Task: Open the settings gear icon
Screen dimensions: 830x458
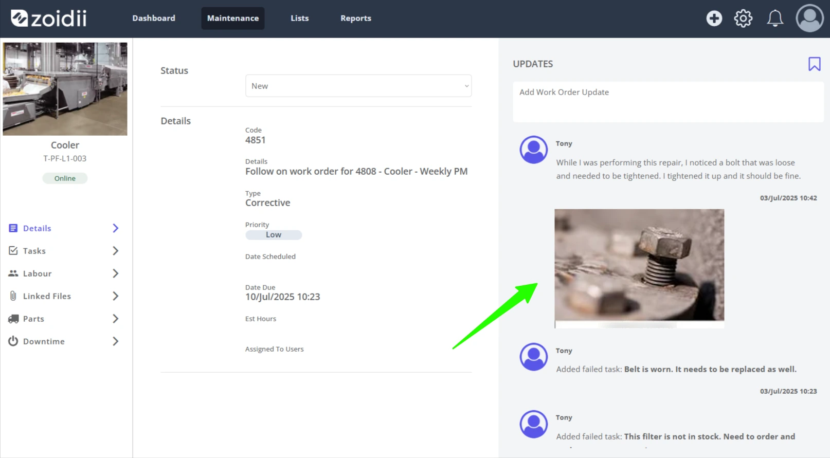Action: pos(743,19)
